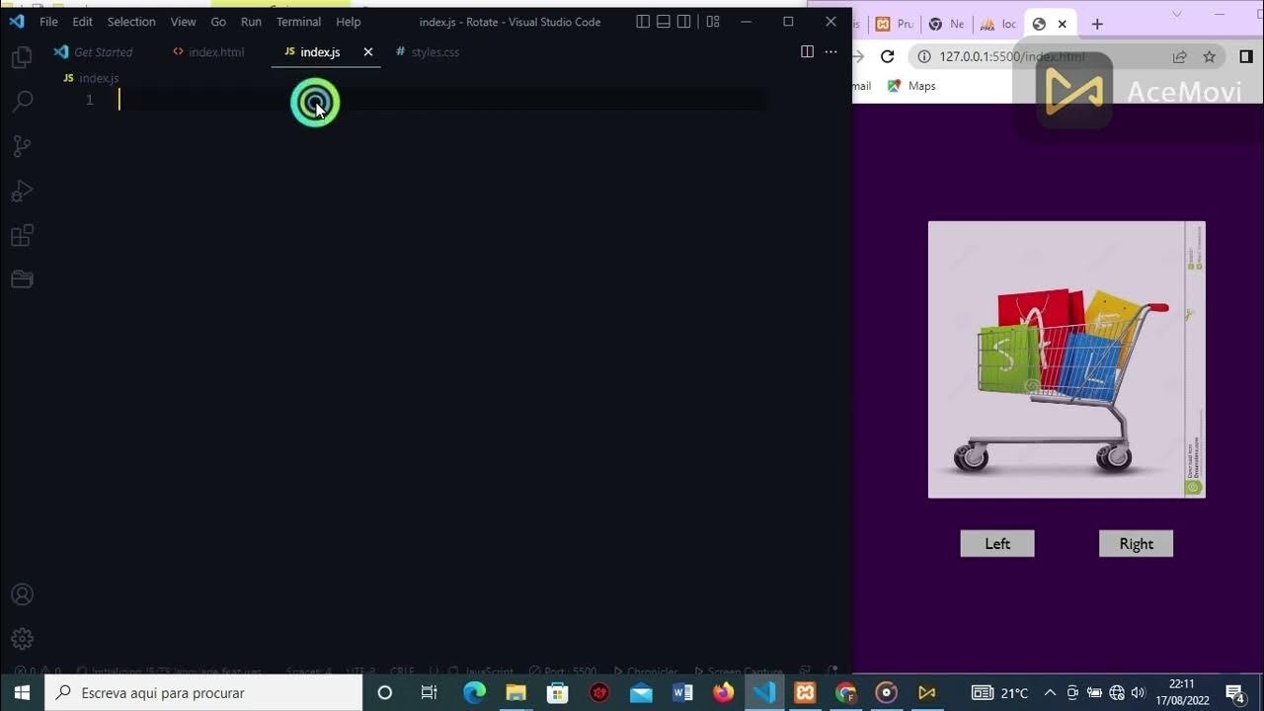
Task: Open the Accounts menu in activity bar
Action: pyautogui.click(x=22, y=594)
